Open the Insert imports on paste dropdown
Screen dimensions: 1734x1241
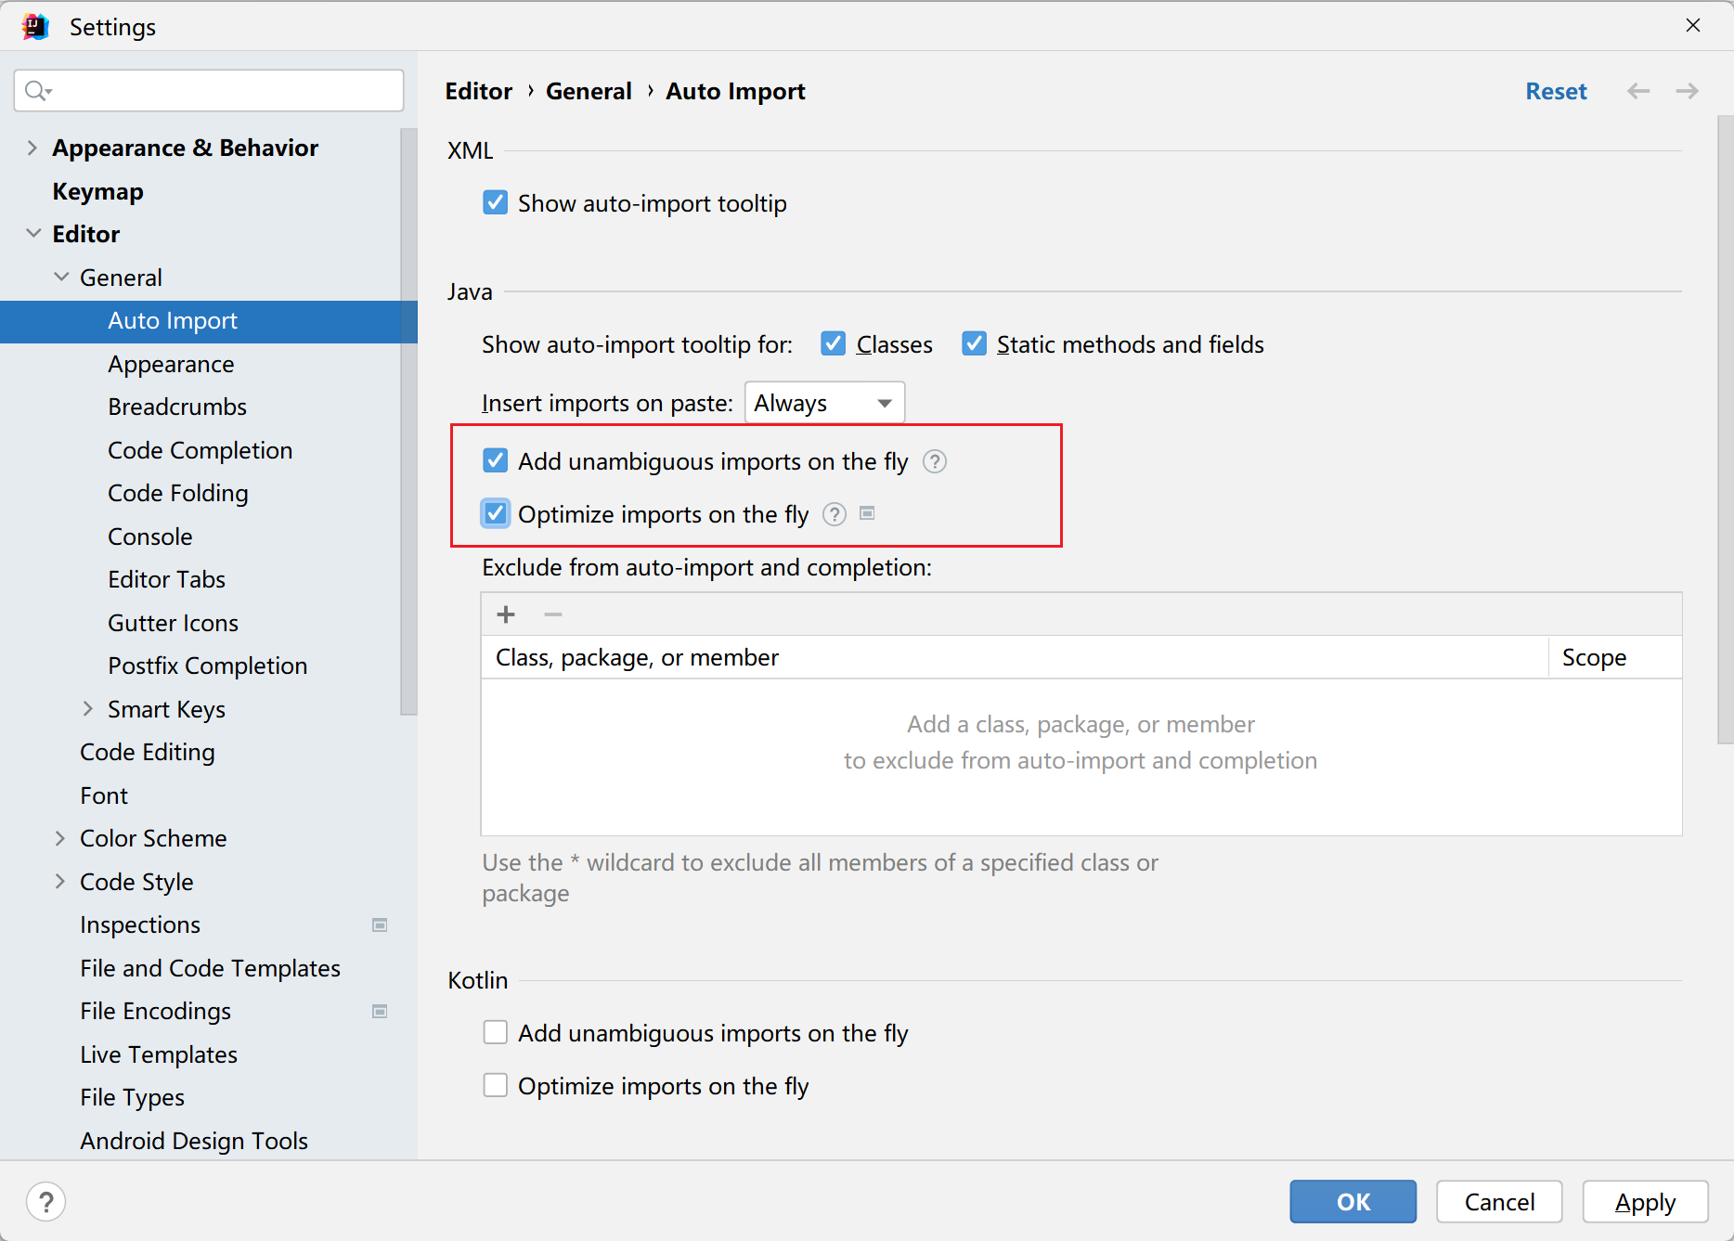[823, 403]
